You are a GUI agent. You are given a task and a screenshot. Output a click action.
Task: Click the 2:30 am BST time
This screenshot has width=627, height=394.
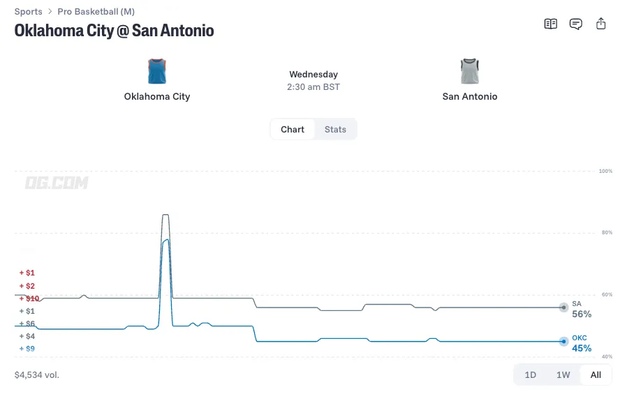click(313, 87)
